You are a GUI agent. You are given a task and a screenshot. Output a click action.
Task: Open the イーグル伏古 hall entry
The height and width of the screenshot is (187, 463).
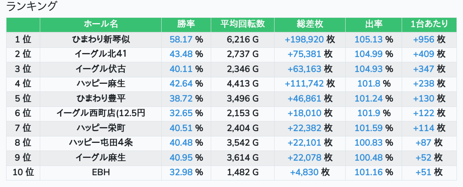click(x=101, y=69)
